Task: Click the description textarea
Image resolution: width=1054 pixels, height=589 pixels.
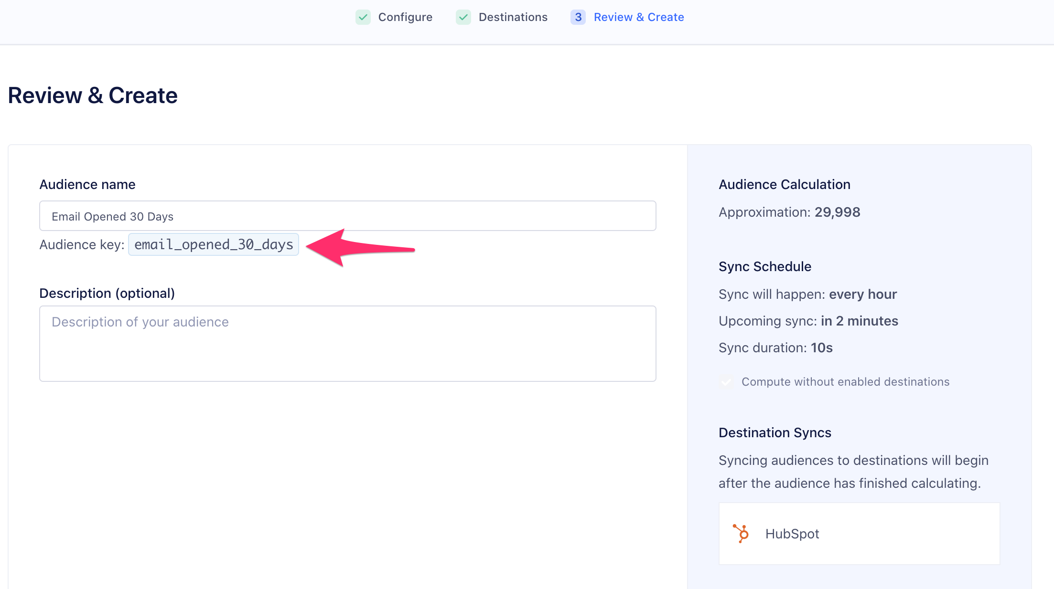Action: click(x=347, y=344)
